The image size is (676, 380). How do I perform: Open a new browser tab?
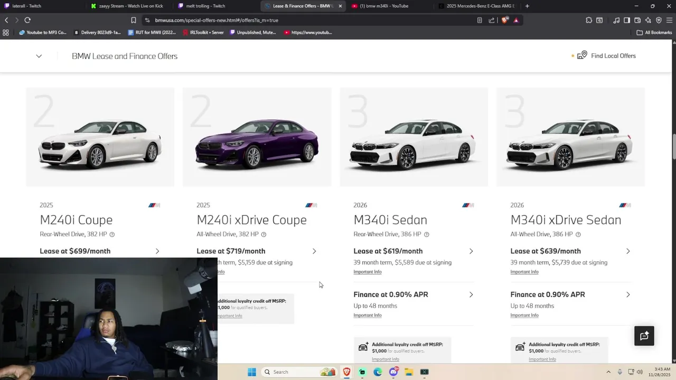pyautogui.click(x=527, y=6)
